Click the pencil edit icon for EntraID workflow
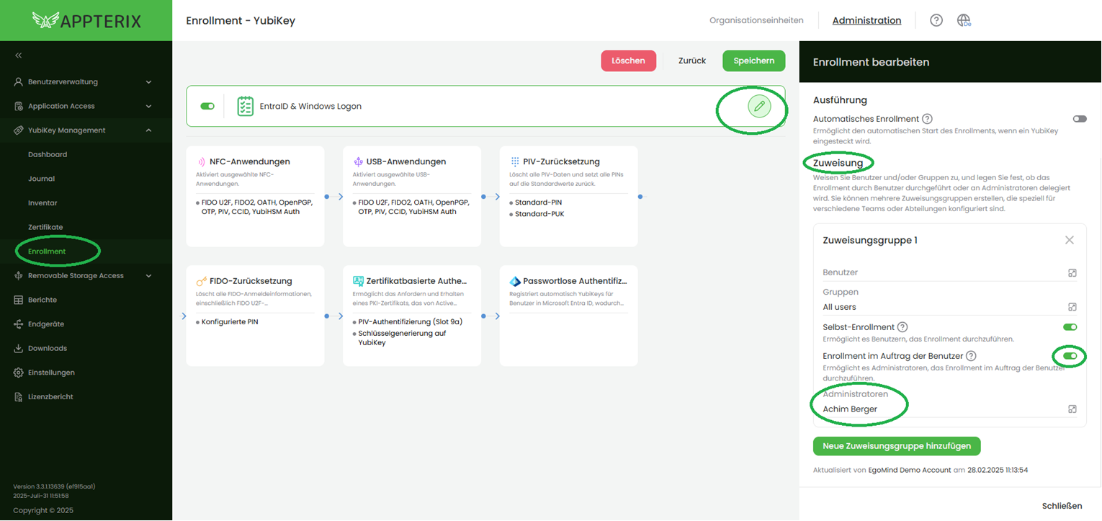This screenshot has width=1102, height=521. pos(758,106)
